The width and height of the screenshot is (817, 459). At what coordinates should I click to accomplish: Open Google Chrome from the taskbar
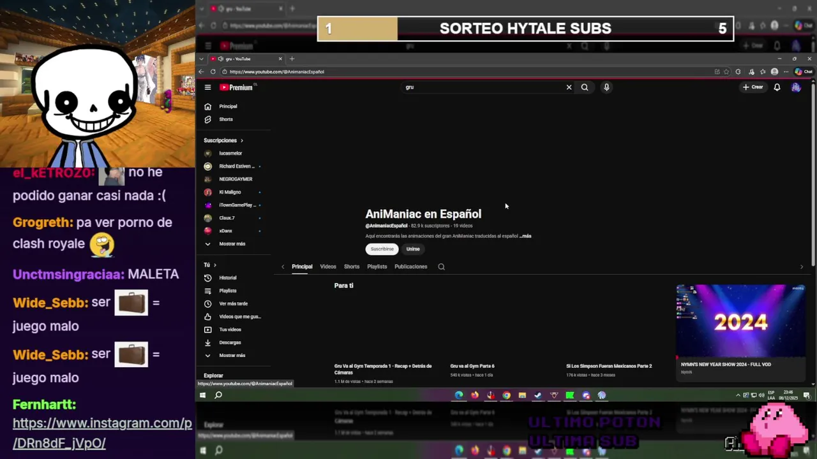point(506,395)
